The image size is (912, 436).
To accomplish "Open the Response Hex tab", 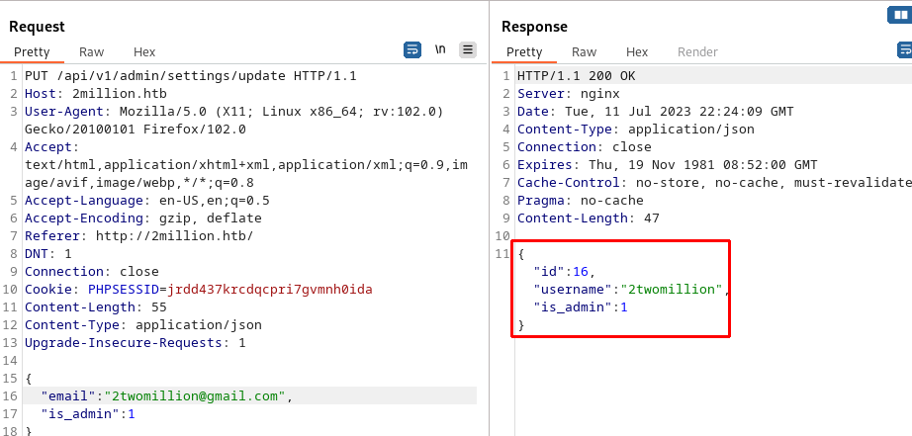I will pos(637,51).
